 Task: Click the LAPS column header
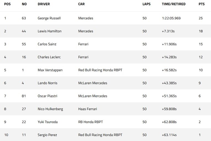click(146, 4)
